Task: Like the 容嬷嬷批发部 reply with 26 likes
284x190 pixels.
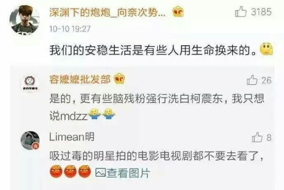Action: point(252,80)
